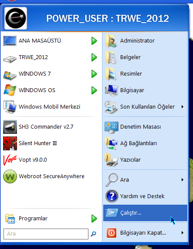Screen dimensions: 193x249
Task: Click the Resimler pictures folder icon
Action: pyautogui.click(x=111, y=74)
